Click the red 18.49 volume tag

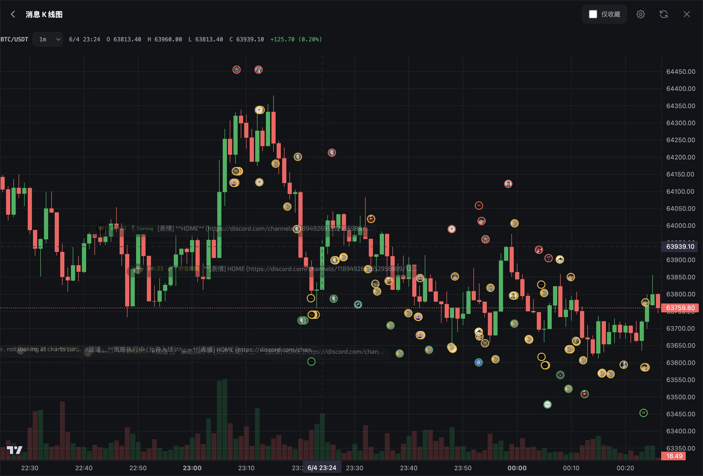(674, 456)
